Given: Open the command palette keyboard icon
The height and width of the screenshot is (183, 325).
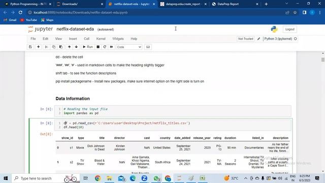Looking at the screenshot, I should [x=148, y=47].
